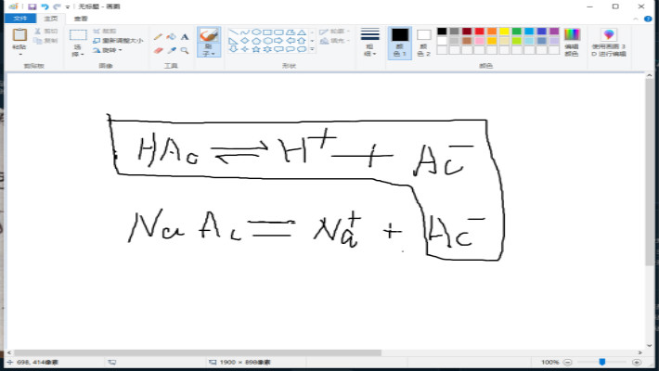Pick the Eraser tool
This screenshot has width=659, height=371.
click(158, 50)
